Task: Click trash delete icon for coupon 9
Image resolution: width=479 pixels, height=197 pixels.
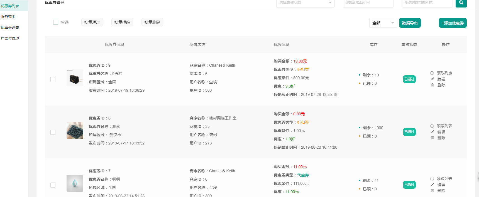Action: pyautogui.click(x=432, y=85)
